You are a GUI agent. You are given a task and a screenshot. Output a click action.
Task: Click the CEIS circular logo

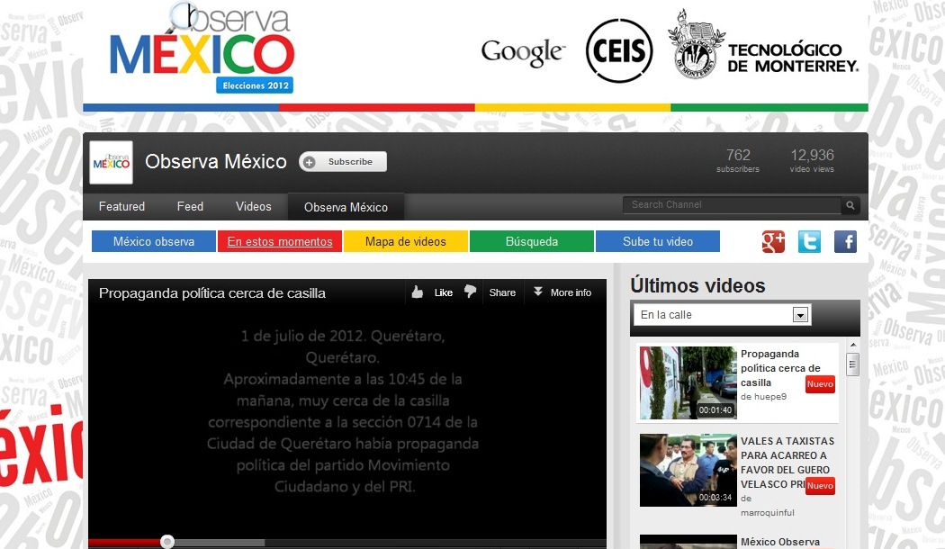[x=619, y=50]
